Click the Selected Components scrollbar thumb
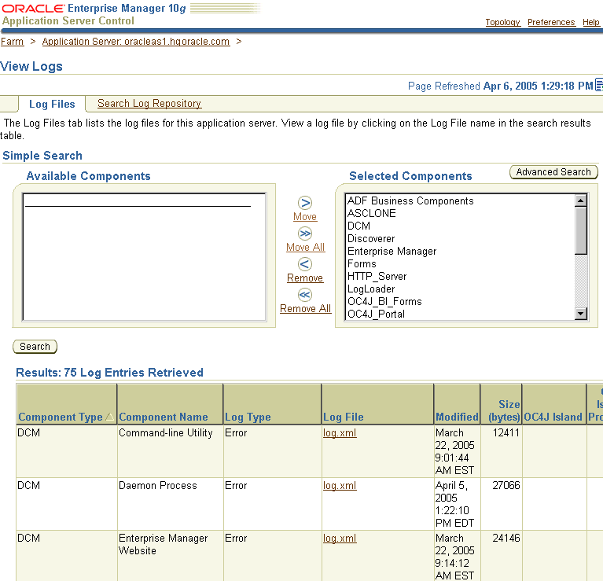Viewport: 603px width, 581px height. (x=581, y=230)
